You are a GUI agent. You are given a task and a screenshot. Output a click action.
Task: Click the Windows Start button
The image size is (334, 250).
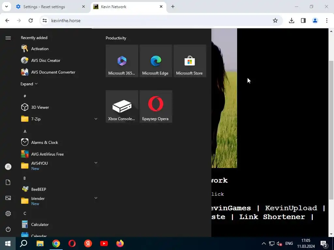(8, 243)
